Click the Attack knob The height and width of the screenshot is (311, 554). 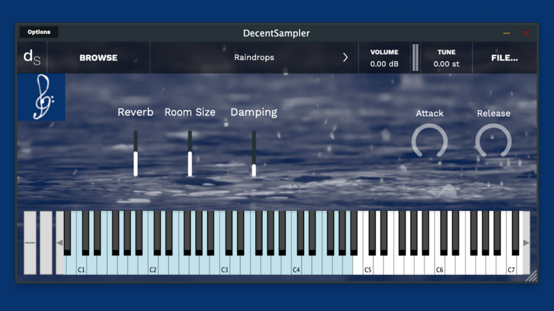coord(429,141)
